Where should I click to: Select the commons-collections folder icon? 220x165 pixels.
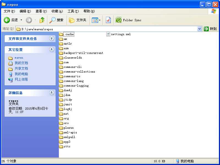pos(61,72)
